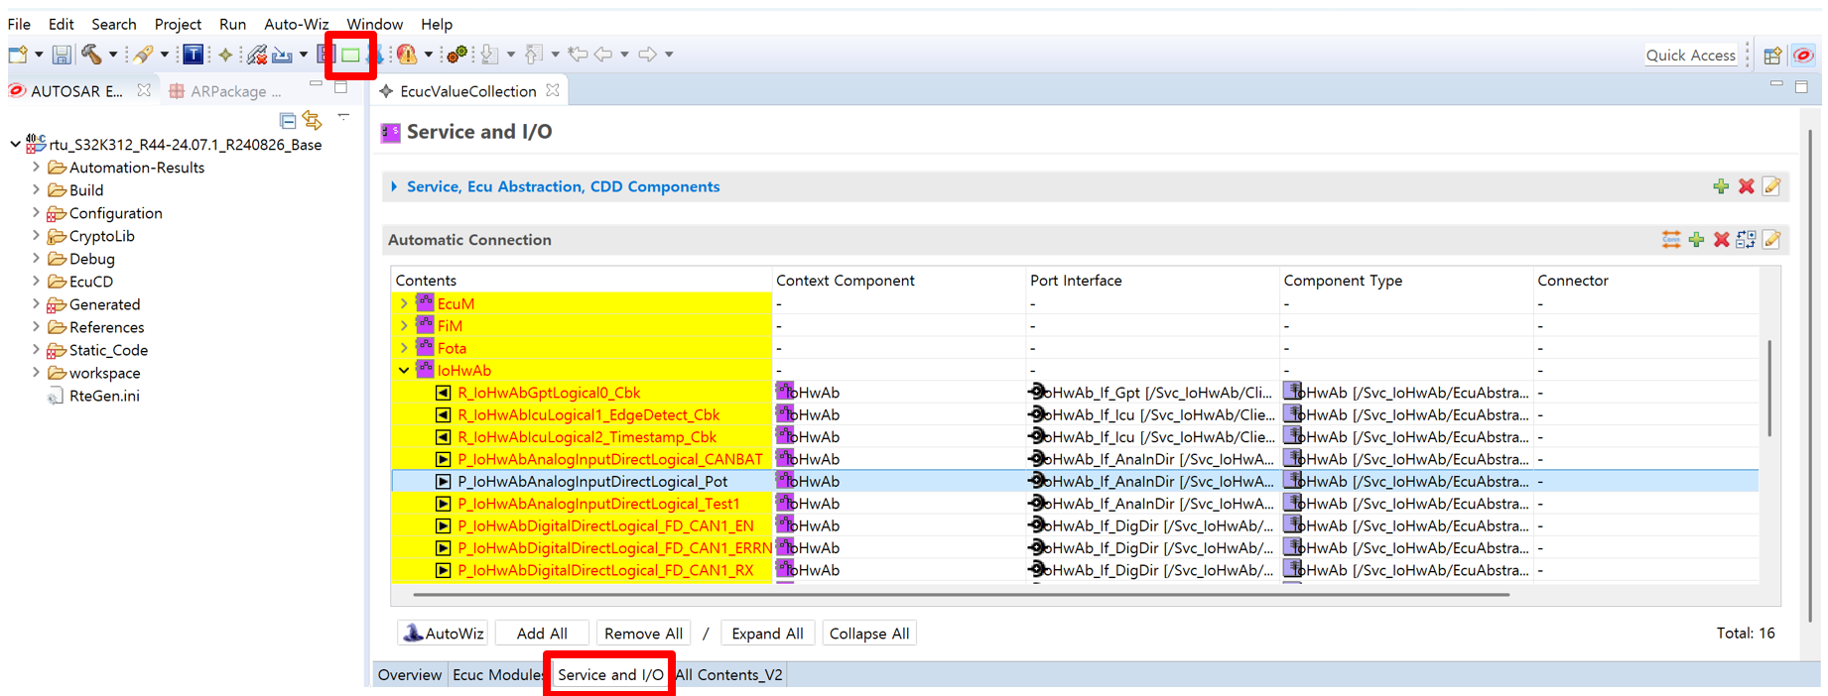Open the Auto-Wiz menu
Viewport: 1828px width, 696px height.
point(296,24)
